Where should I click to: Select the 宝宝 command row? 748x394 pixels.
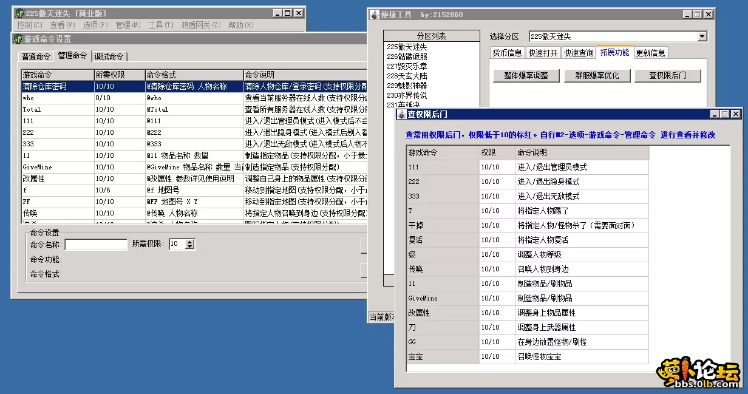tap(528, 356)
